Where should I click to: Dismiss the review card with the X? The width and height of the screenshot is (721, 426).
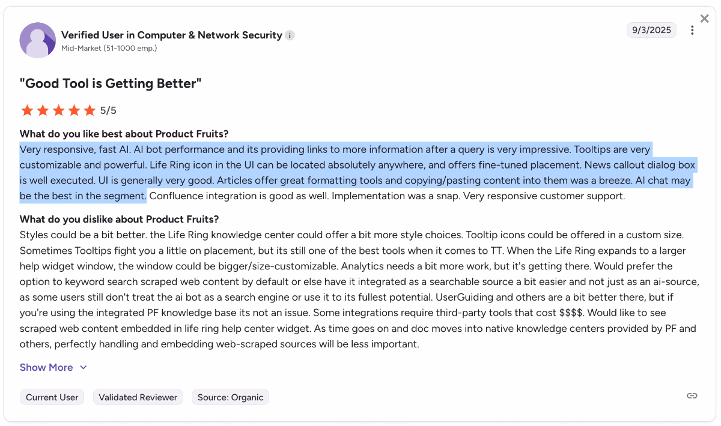(704, 18)
